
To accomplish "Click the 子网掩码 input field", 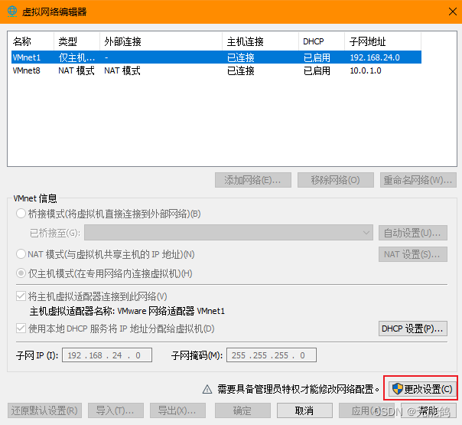I will click(x=272, y=355).
